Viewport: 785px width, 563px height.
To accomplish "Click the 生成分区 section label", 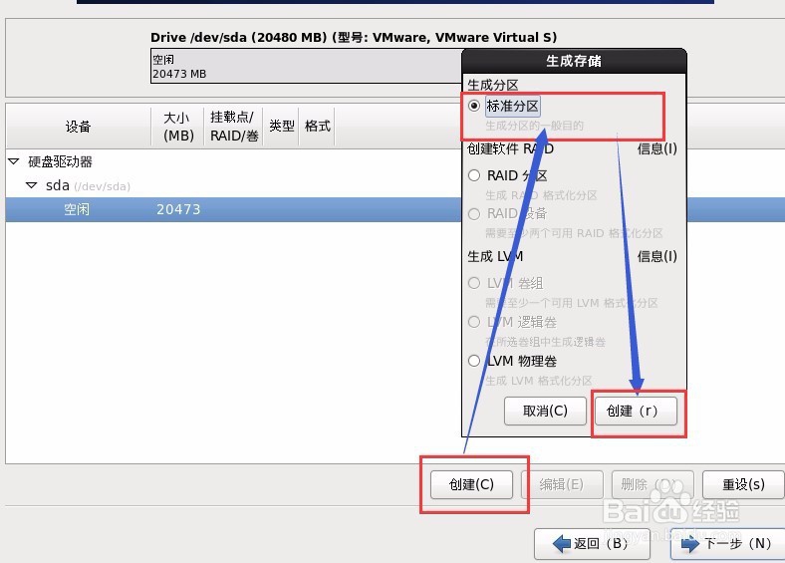I will (493, 85).
